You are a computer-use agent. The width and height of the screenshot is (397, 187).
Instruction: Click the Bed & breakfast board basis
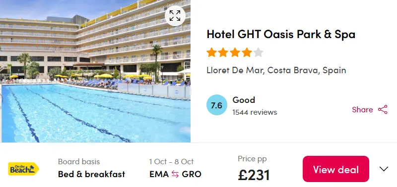click(91, 174)
